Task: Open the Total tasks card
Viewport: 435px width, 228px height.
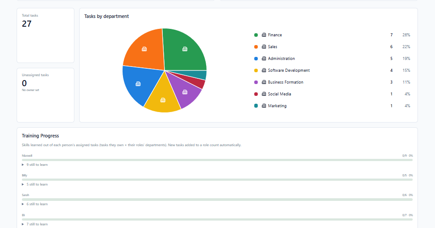Action: tap(46, 35)
